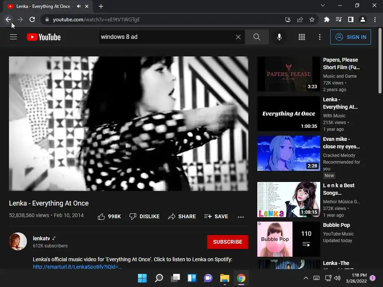Open lenkatv channel avatar
Screen dimensions: 383x287
point(18,241)
